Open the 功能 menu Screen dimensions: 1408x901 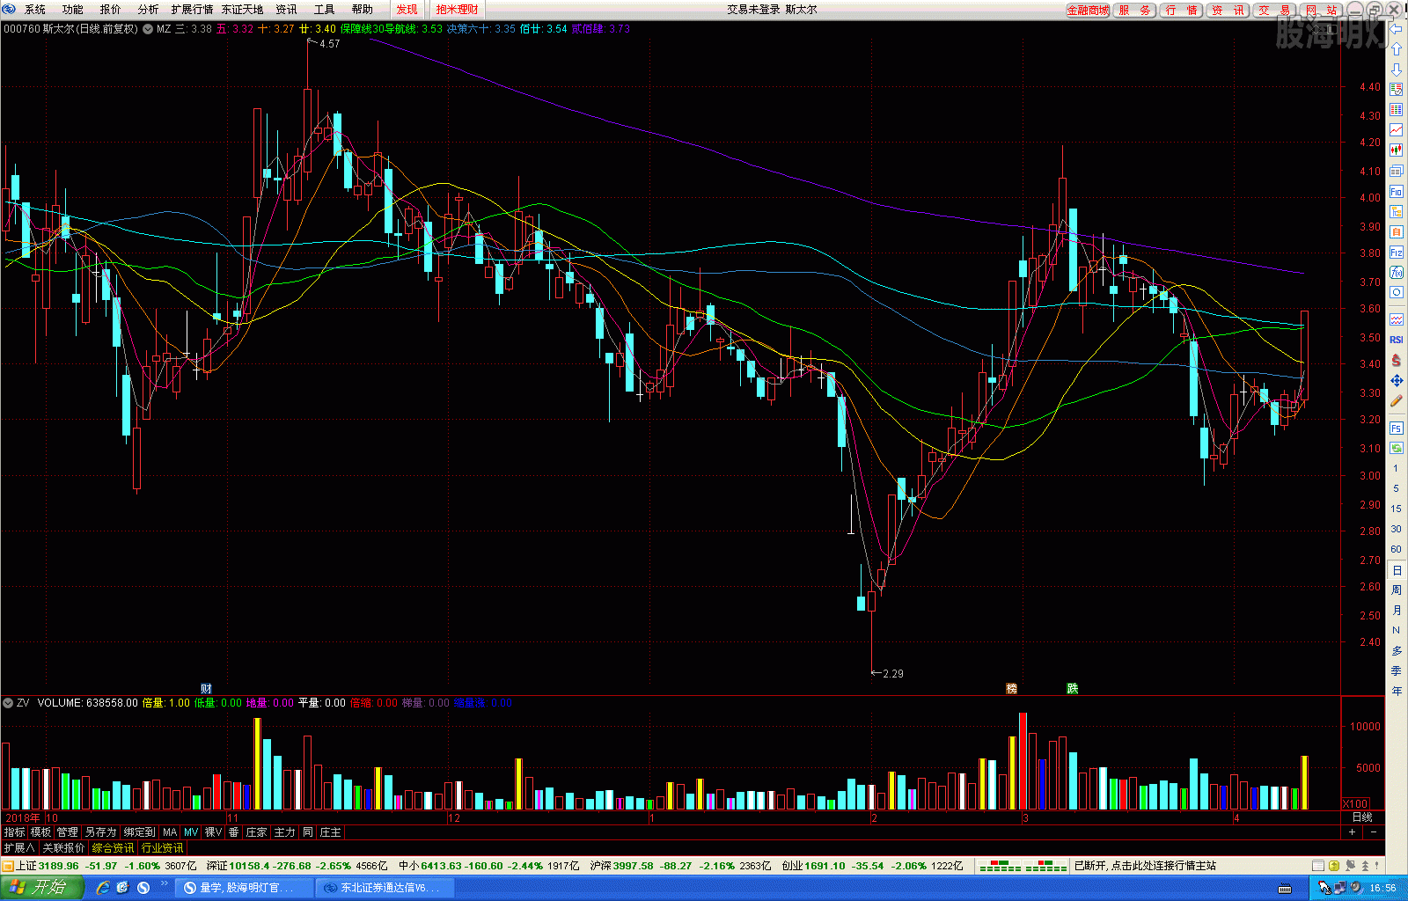point(72,10)
